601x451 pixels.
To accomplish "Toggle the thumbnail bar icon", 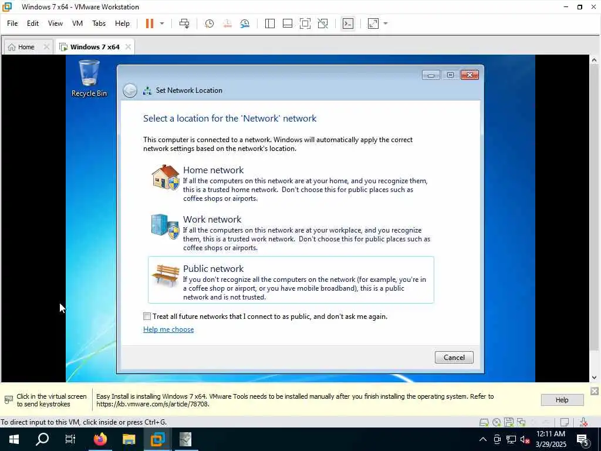I will (x=288, y=23).
